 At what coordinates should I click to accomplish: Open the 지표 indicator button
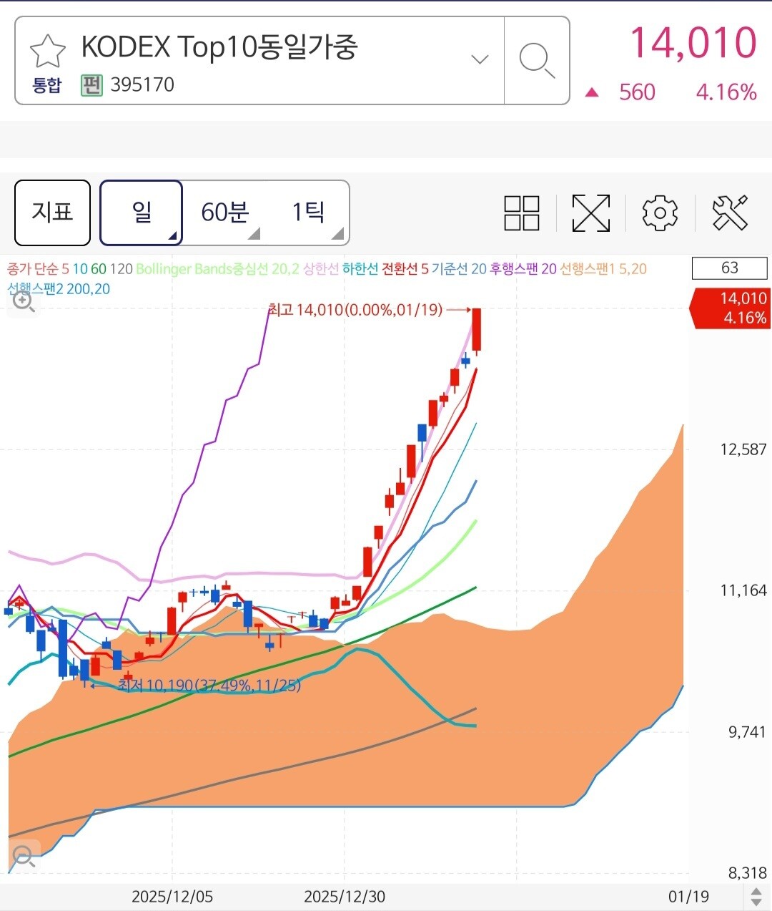pos(52,213)
